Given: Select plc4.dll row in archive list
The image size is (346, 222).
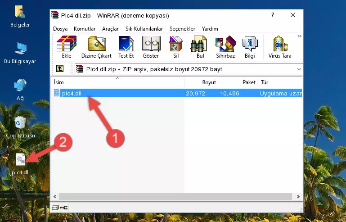Looking at the screenshot, I should 177,93.
